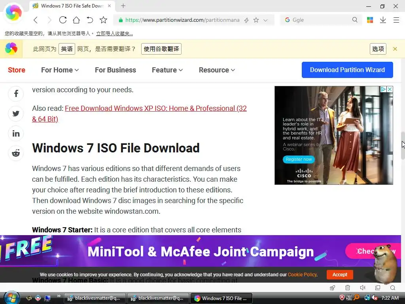This screenshot has height=304, width=405.
Task: Reload the page with the refresh icon
Action: click(63, 20)
